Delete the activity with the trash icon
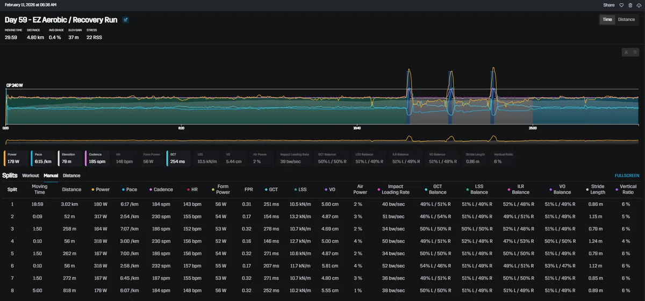645x301 pixels. (x=630, y=5)
